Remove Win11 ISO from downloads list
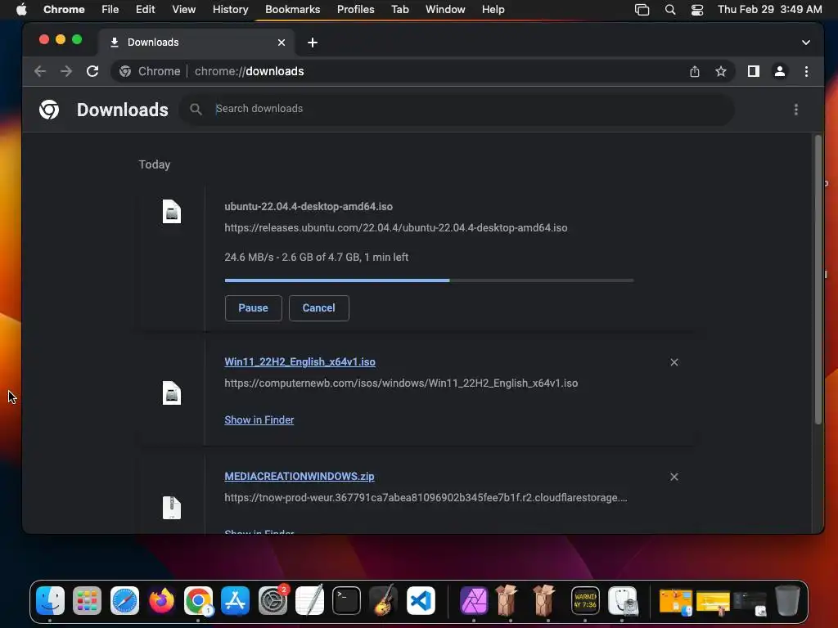Screen dimensions: 838x628 pos(674,362)
